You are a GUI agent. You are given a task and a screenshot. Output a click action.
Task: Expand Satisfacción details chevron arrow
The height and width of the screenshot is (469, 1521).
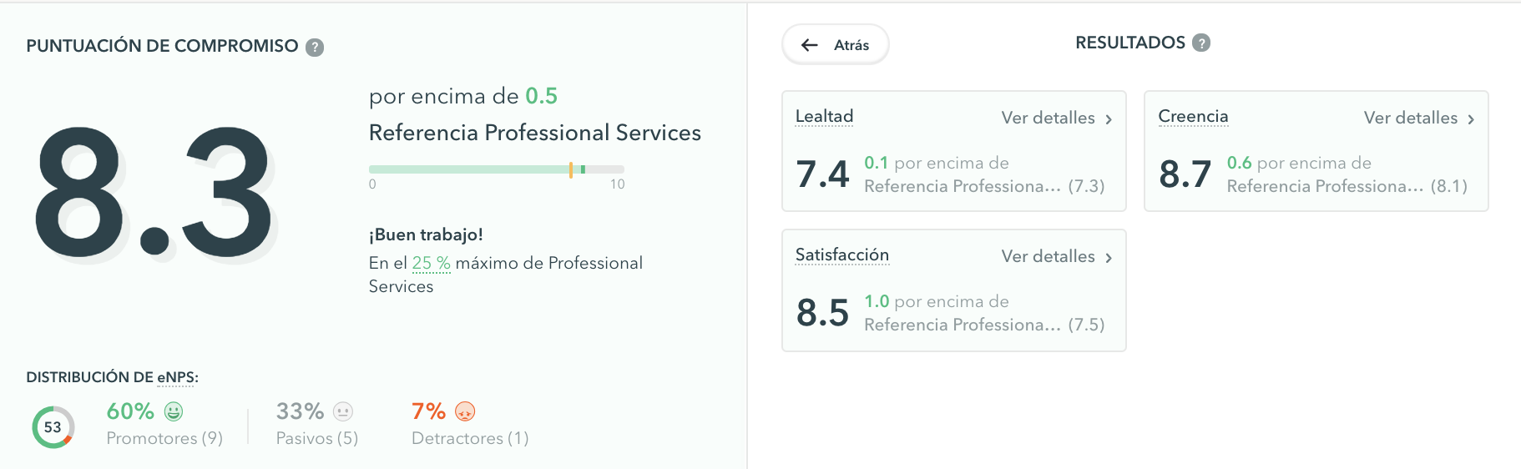(x=1109, y=258)
